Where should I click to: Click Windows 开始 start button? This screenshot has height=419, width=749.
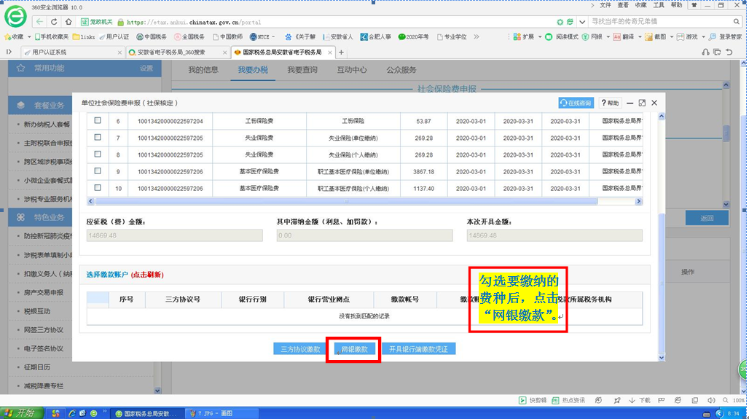22,412
